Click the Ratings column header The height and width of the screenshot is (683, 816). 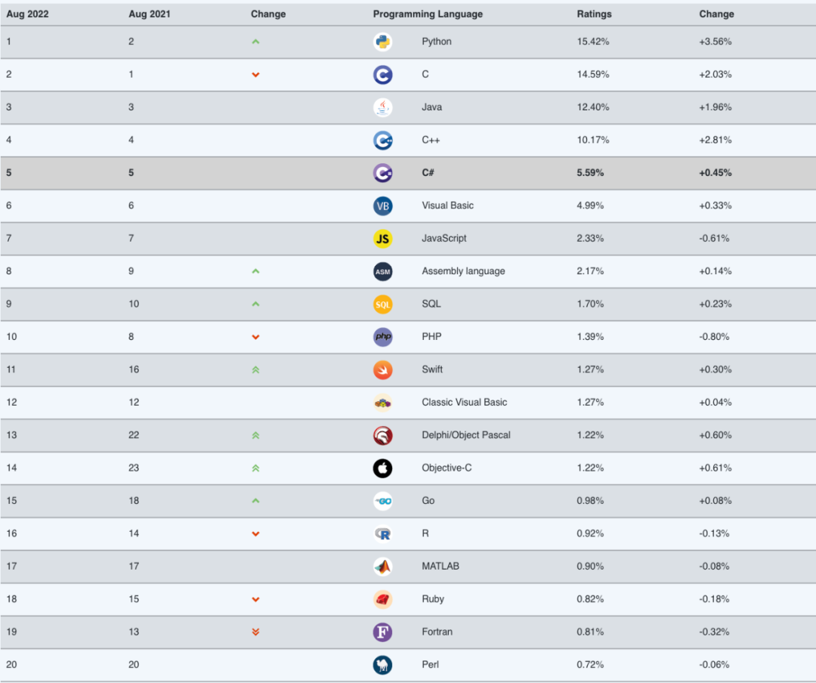[594, 14]
